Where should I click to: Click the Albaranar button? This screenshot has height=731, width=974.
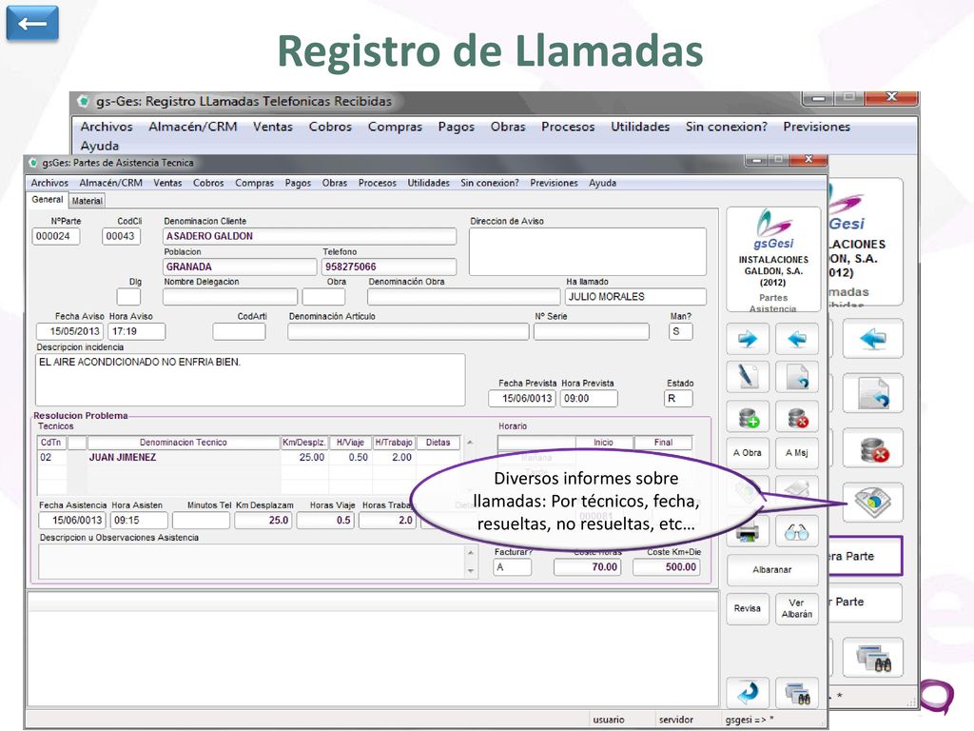click(x=772, y=569)
